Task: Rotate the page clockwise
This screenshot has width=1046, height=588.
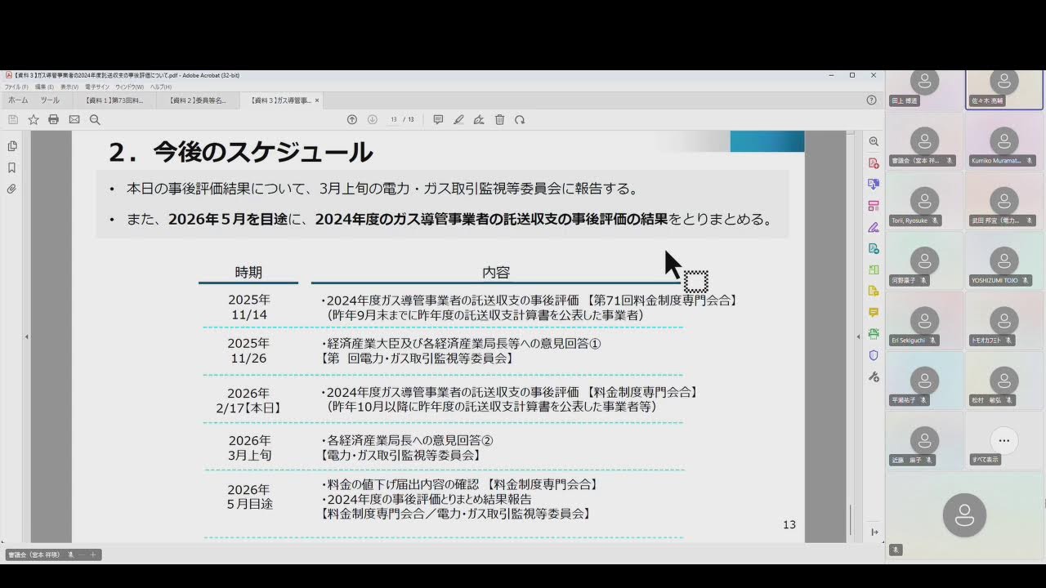Action: 520,119
